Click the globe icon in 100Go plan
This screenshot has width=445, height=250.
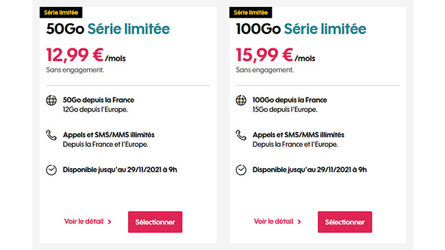pyautogui.click(x=241, y=100)
